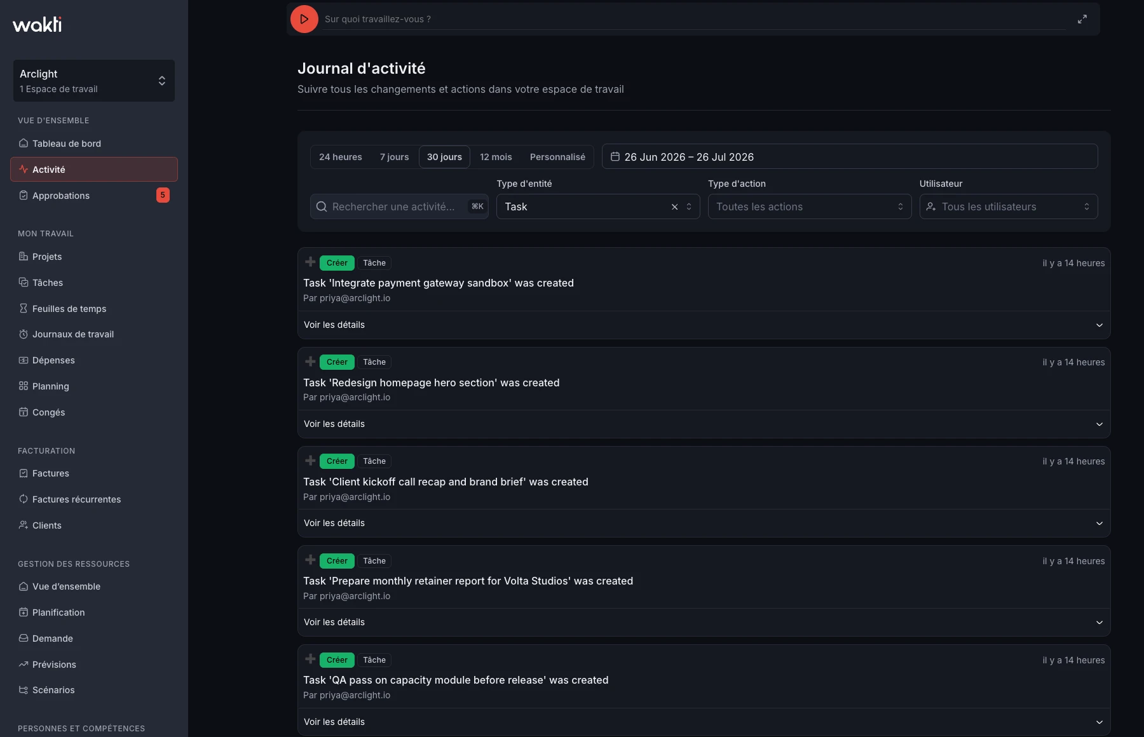Open Tableau de bord in the sidebar

pos(94,144)
